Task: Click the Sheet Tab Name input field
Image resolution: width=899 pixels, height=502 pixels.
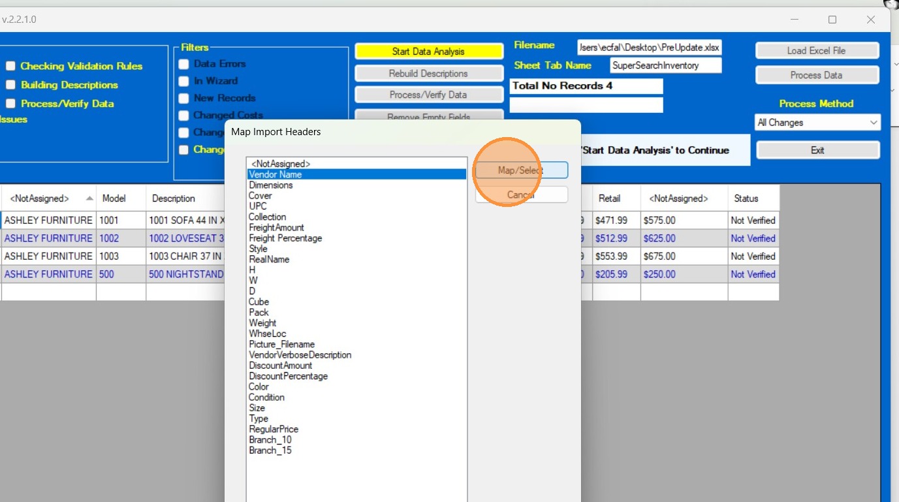Action: coord(665,65)
